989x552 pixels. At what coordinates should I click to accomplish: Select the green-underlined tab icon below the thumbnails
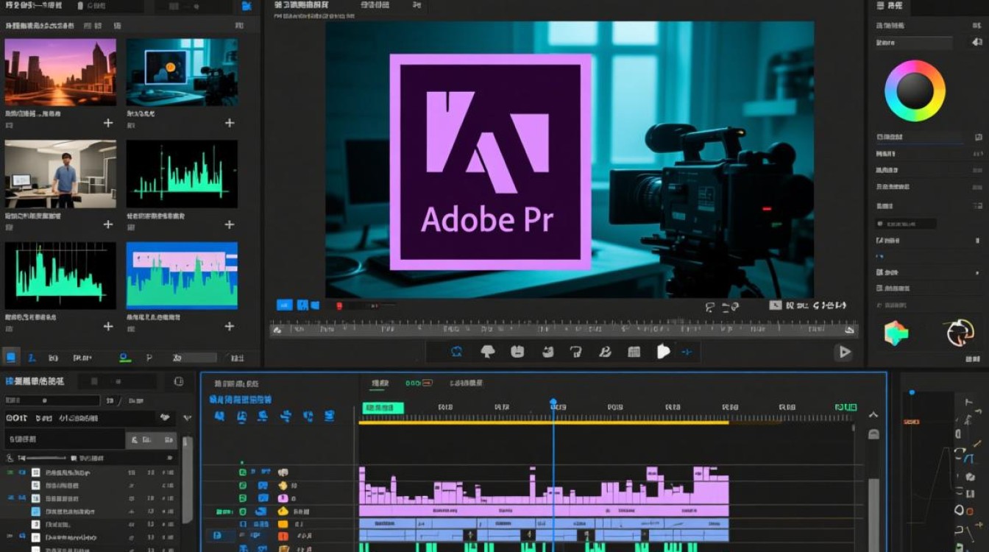tap(124, 358)
